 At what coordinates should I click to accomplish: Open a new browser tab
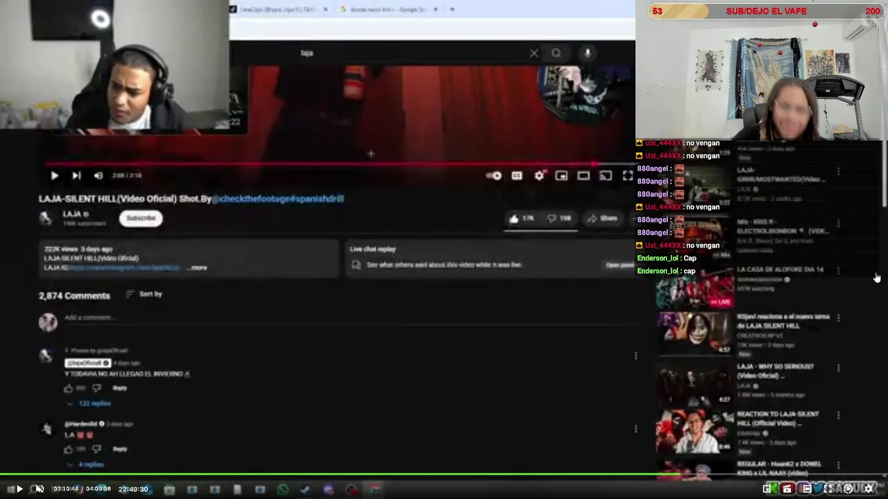coord(452,10)
